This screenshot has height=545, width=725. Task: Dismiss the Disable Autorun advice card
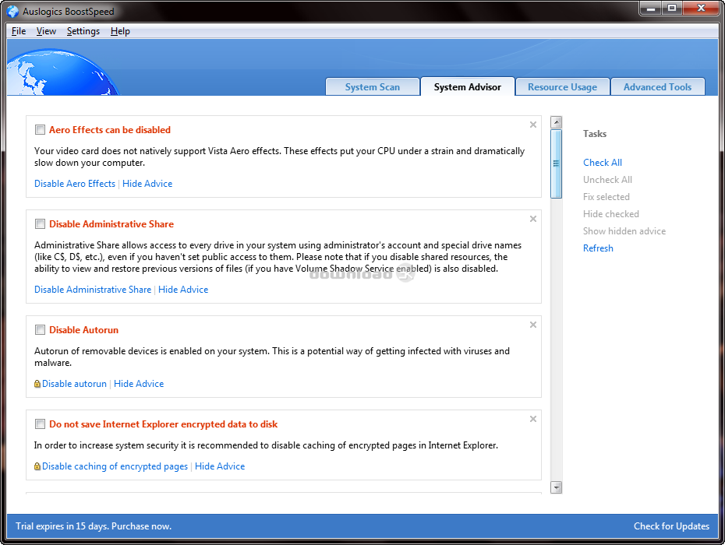(533, 325)
